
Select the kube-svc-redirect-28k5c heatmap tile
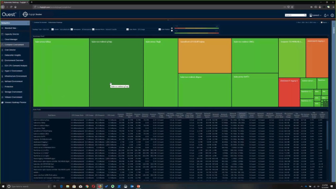point(255,56)
